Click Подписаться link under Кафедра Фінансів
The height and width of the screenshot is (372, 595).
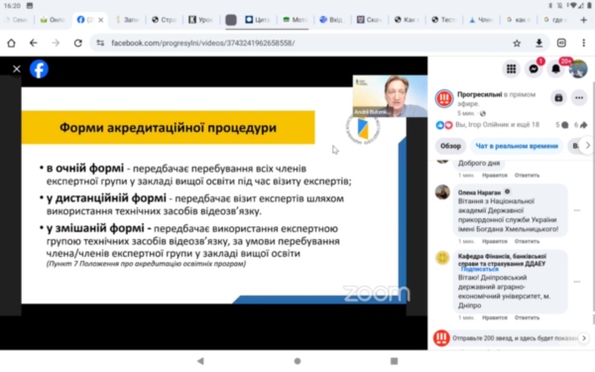tap(479, 269)
